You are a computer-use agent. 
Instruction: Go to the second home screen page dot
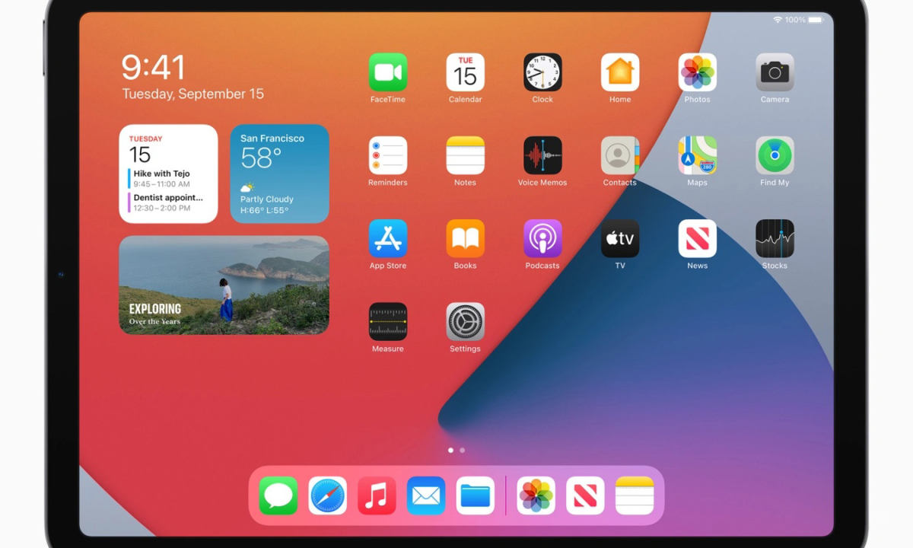click(x=462, y=450)
